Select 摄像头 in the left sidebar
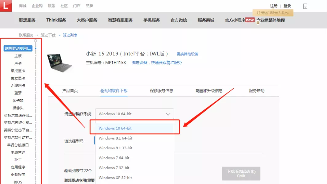327x184 pixels. tap(18, 108)
